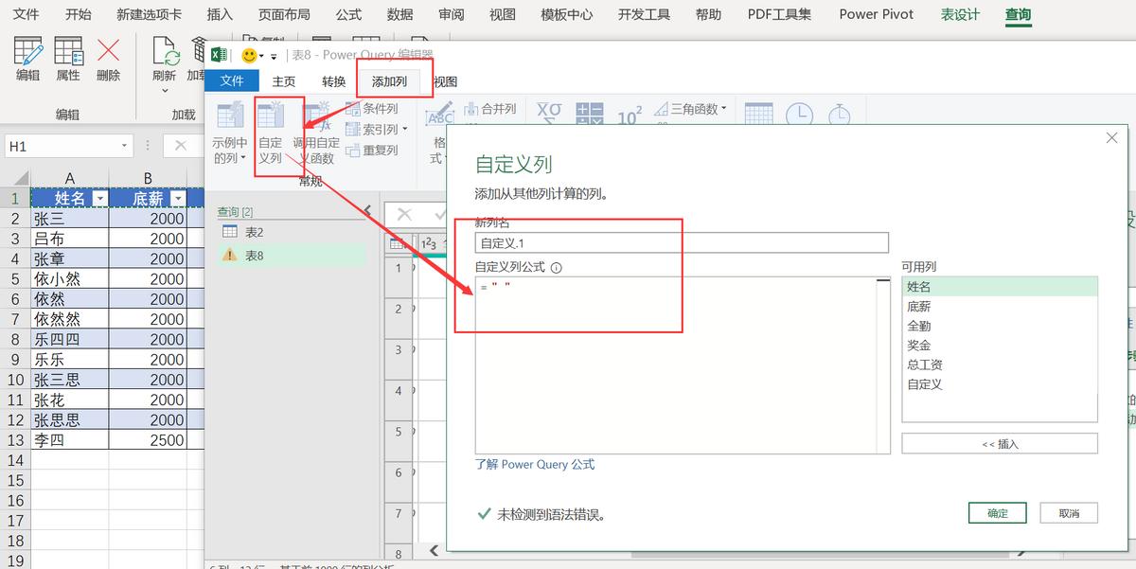Click the 10² scientific notation icon
This screenshot has height=569, width=1136.
pos(629,114)
